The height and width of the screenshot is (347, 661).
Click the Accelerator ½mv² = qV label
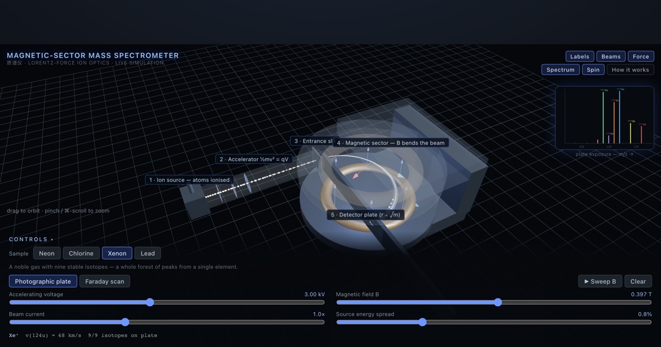click(254, 159)
